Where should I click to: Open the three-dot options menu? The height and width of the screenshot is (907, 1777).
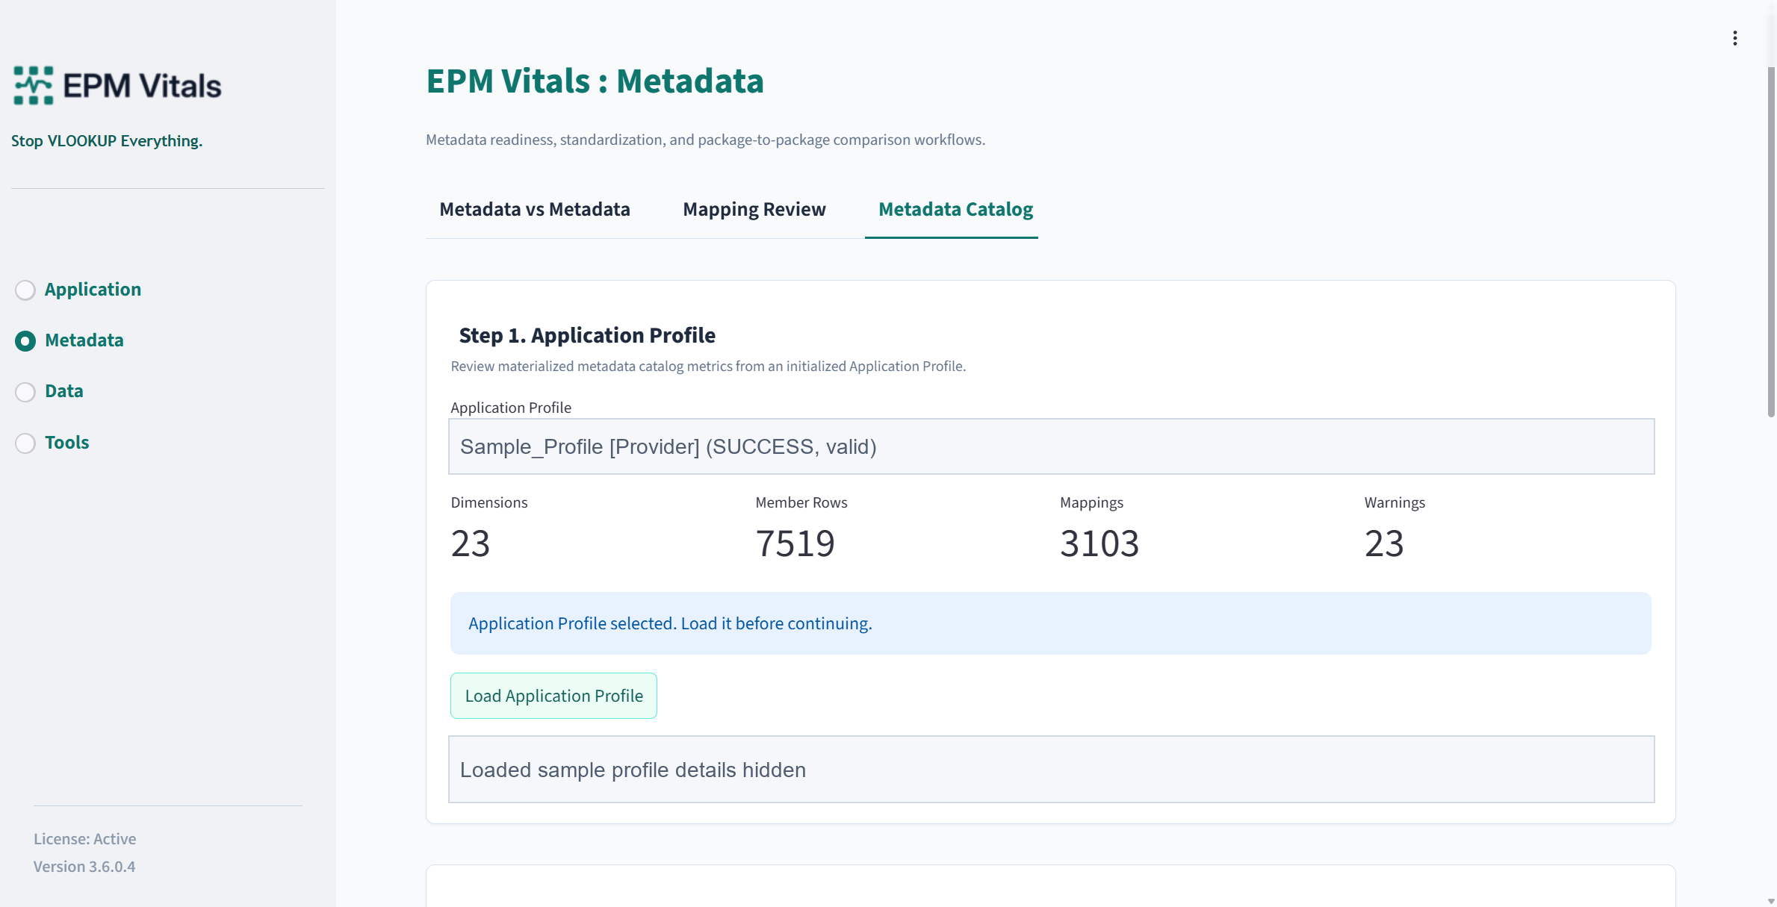click(x=1734, y=38)
